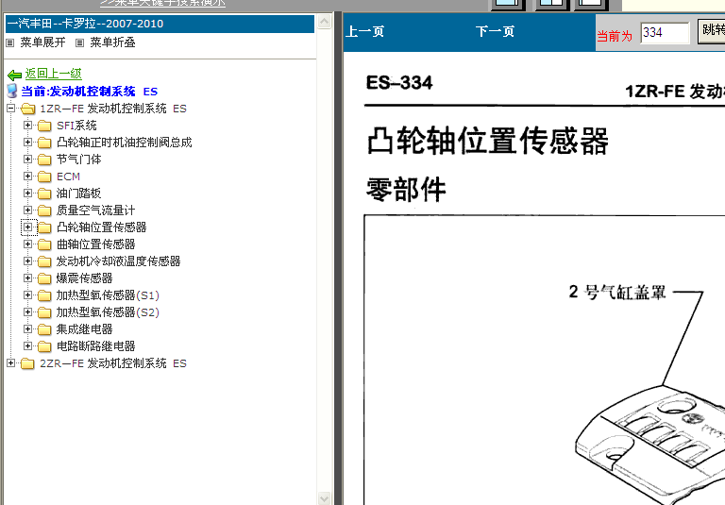Image resolution: width=725 pixels, height=505 pixels.
Task: Expand the 集成继电器 node
Action: (27, 328)
